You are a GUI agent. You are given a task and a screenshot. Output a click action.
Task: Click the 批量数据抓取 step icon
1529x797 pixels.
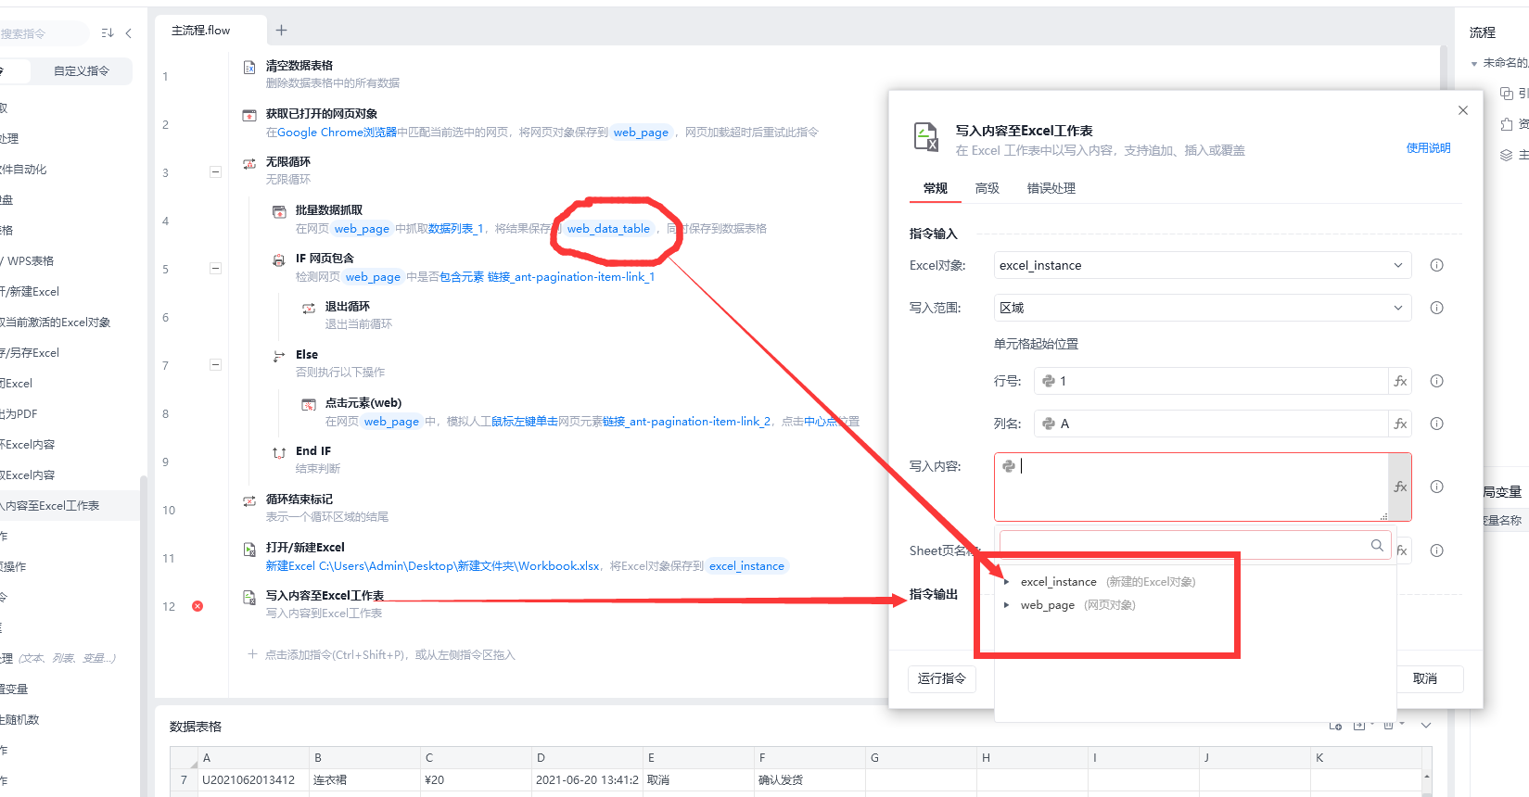click(279, 211)
